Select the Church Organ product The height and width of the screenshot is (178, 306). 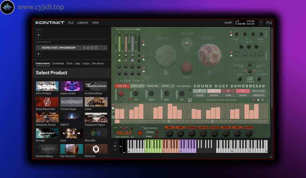coord(71,104)
